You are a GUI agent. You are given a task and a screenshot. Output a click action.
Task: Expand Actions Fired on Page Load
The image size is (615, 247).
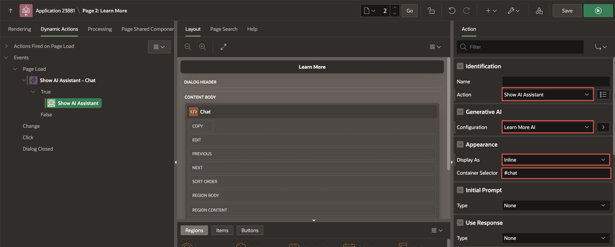point(6,46)
